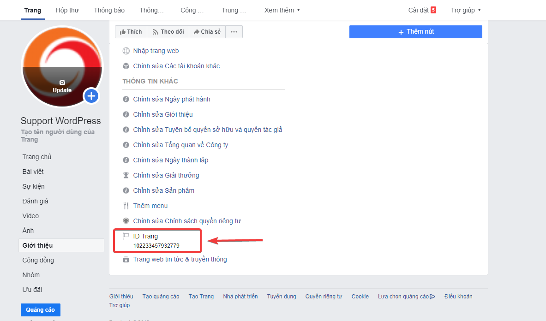Screen dimensions: 546x321
Task: Open the Chỉnh sửa Giới thiệu link
Action: tap(163, 114)
